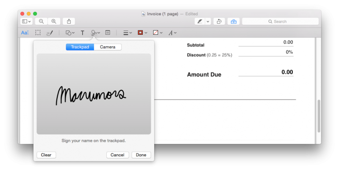Open the text style font dropdown
Image resolution: width=339 pixels, height=172 pixels.
(x=172, y=33)
